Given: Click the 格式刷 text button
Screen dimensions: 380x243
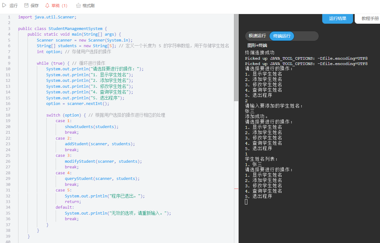Looking at the screenshot, I should 89,6.
